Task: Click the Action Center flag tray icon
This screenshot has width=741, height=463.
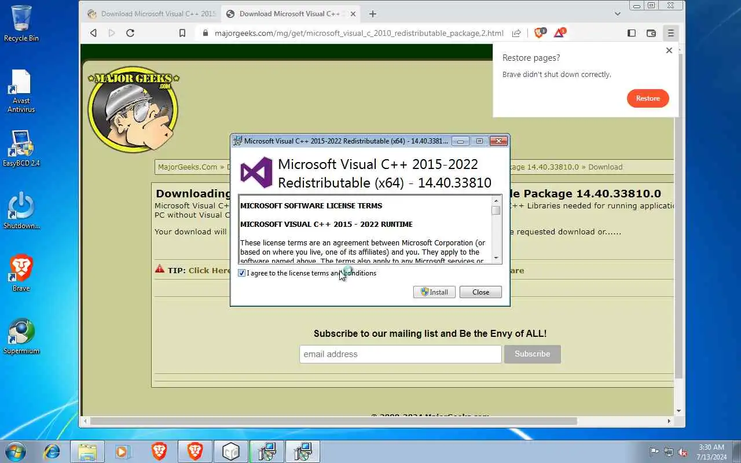Action: click(655, 452)
